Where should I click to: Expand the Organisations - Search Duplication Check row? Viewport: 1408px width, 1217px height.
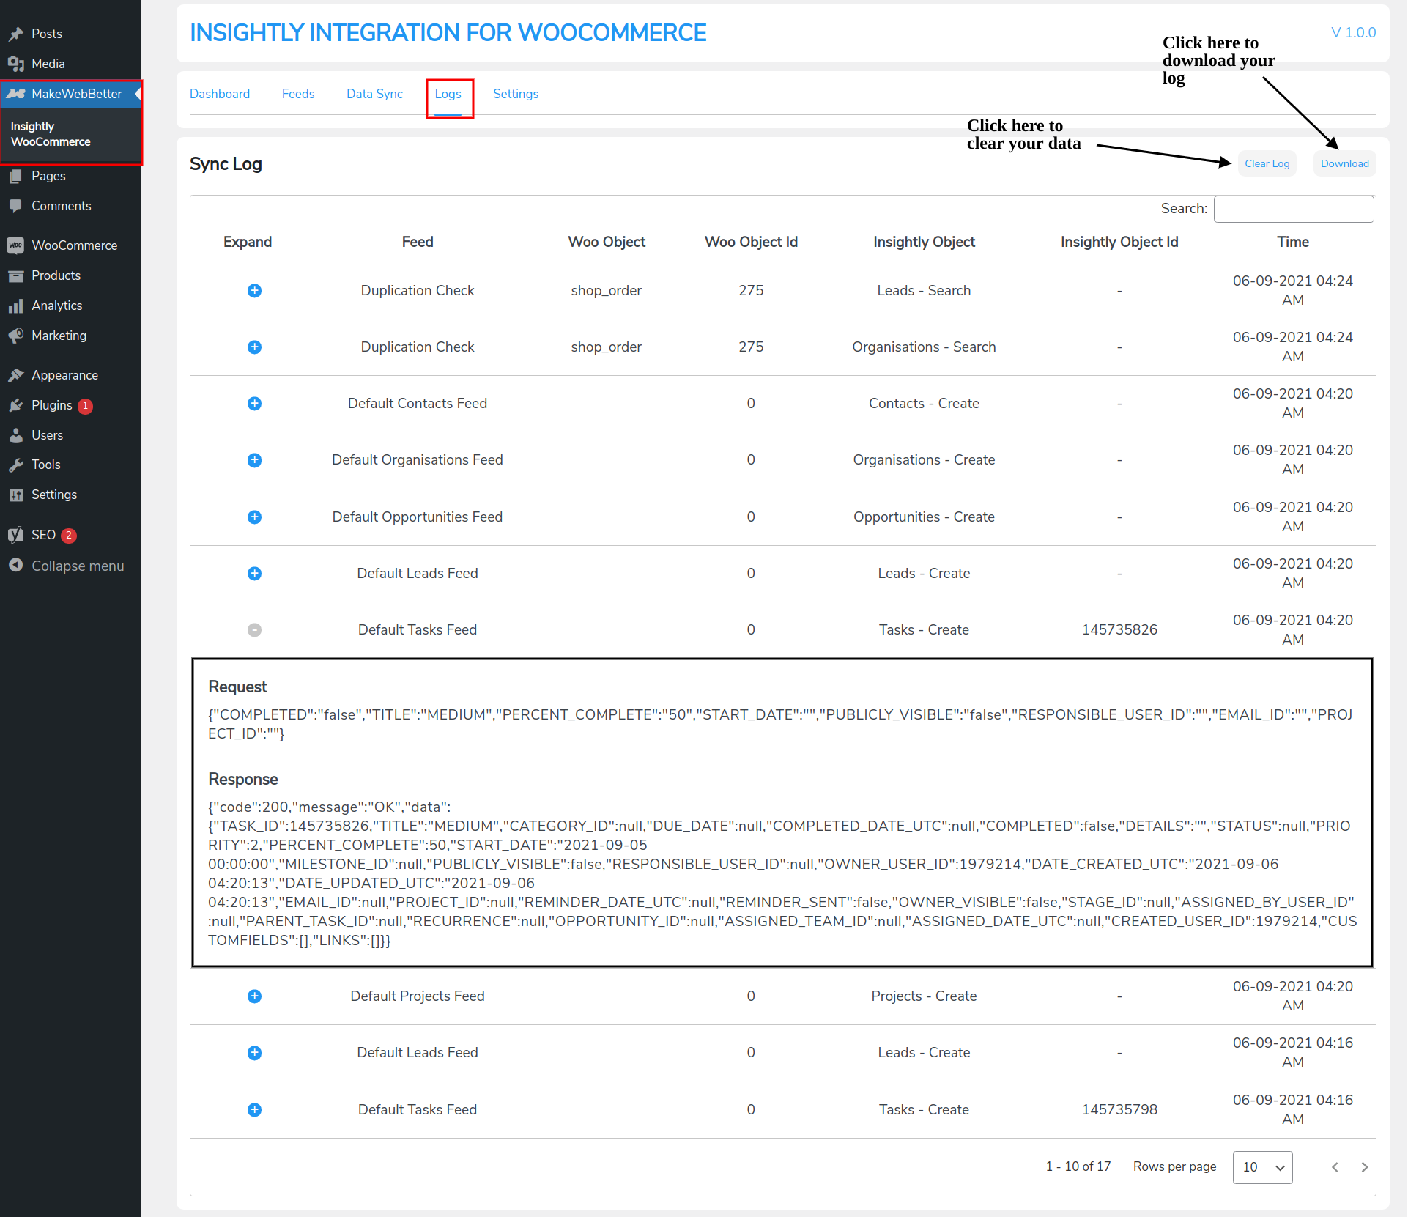pyautogui.click(x=254, y=347)
